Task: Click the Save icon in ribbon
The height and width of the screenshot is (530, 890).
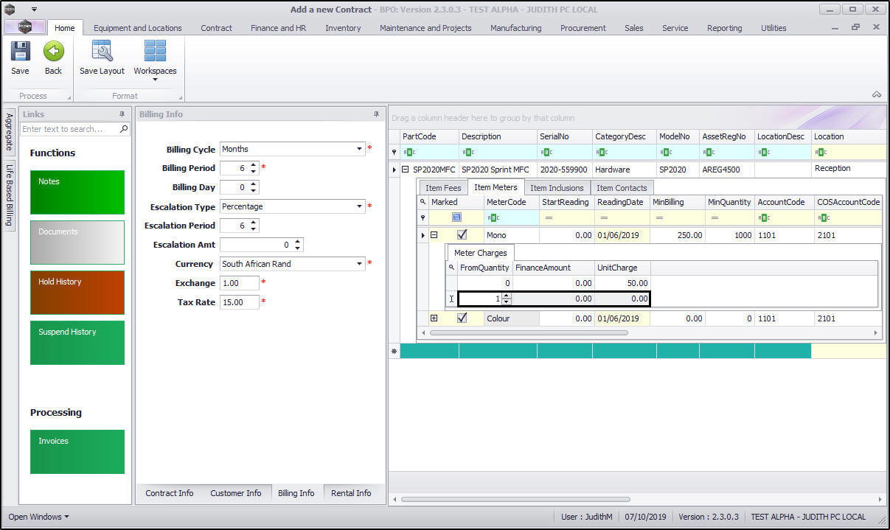Action: [x=20, y=52]
